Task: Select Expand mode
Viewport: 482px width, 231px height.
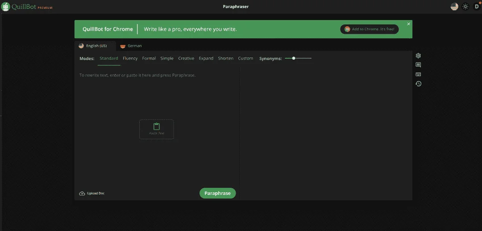Action: (x=206, y=58)
